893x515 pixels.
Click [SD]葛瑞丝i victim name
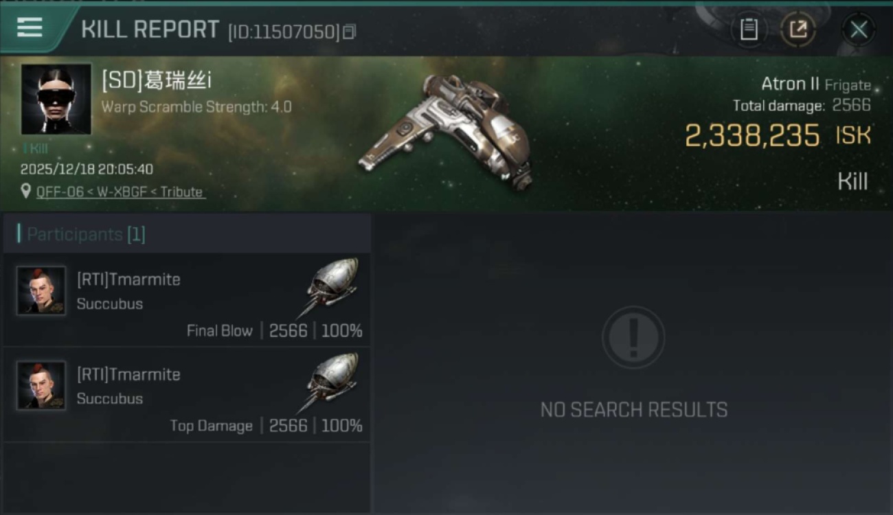157,80
